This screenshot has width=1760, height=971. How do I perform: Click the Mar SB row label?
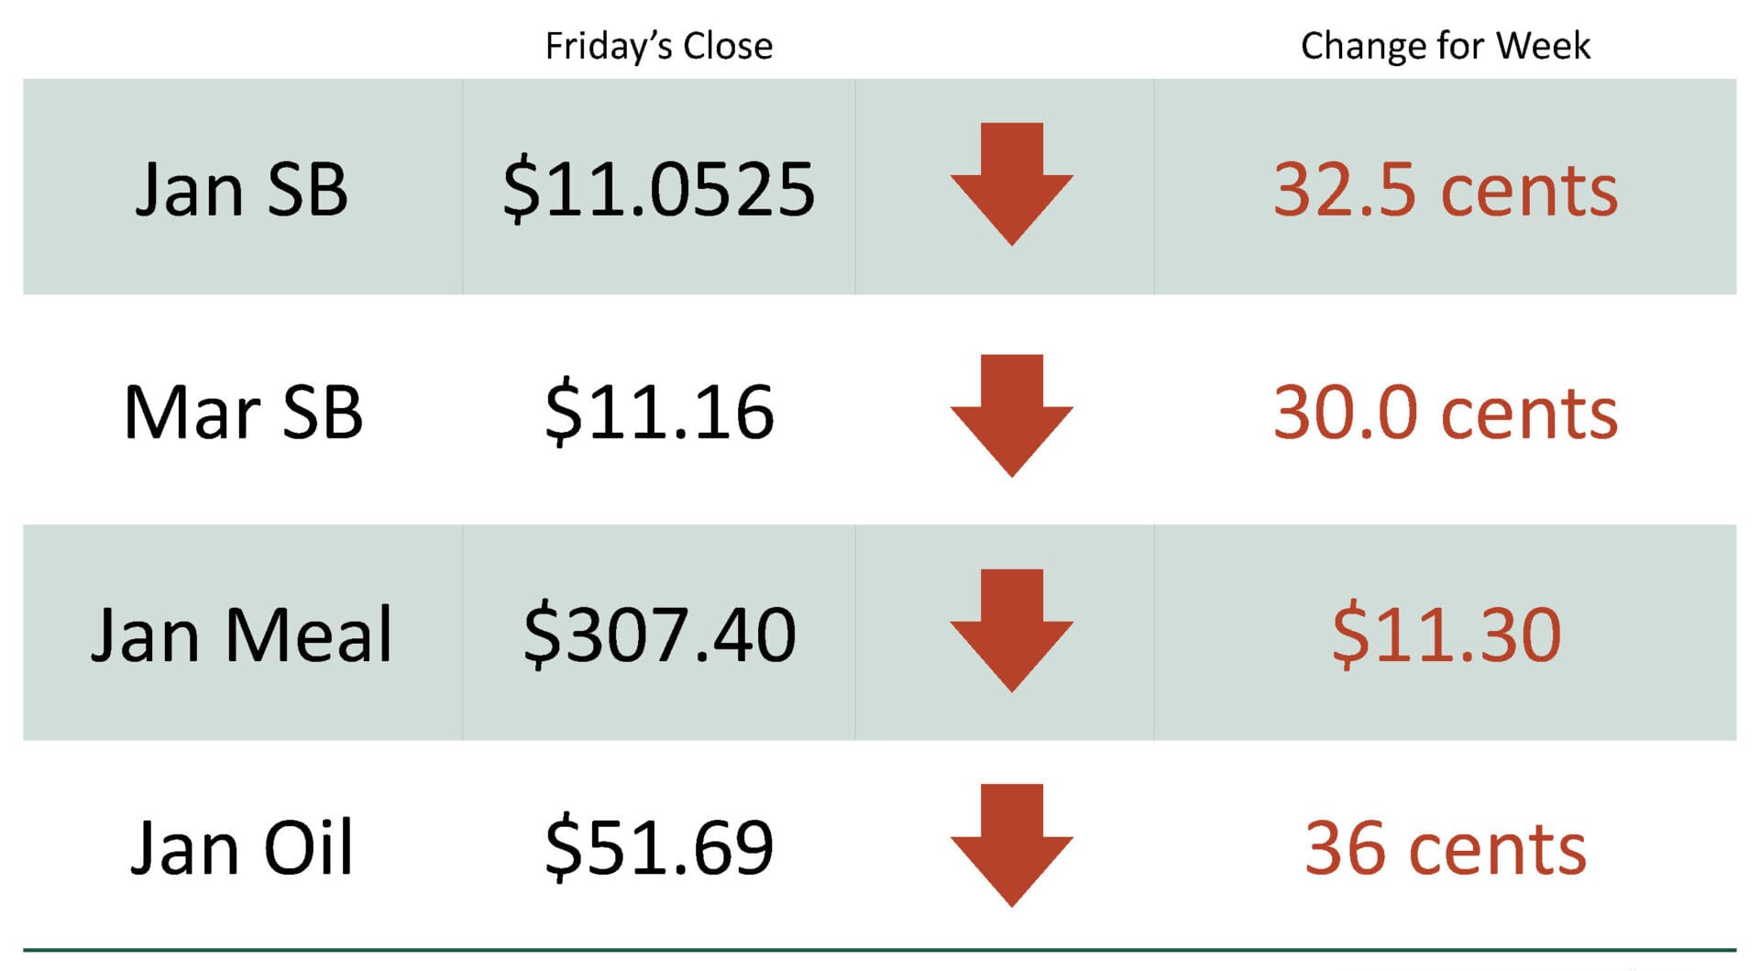click(243, 412)
